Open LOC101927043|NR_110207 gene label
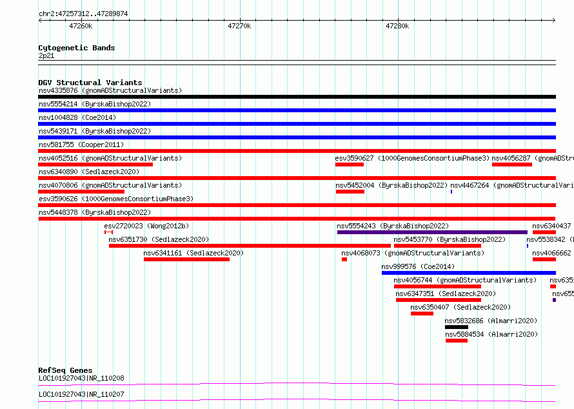 tap(81, 394)
